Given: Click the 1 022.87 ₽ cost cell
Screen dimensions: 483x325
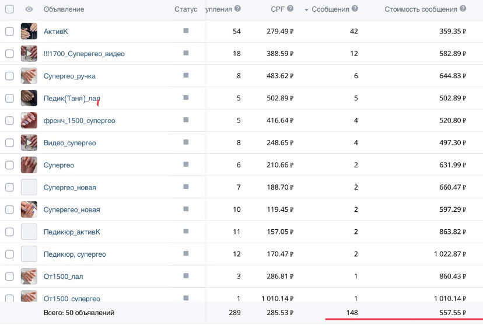Looking at the screenshot, I should pos(450,254).
